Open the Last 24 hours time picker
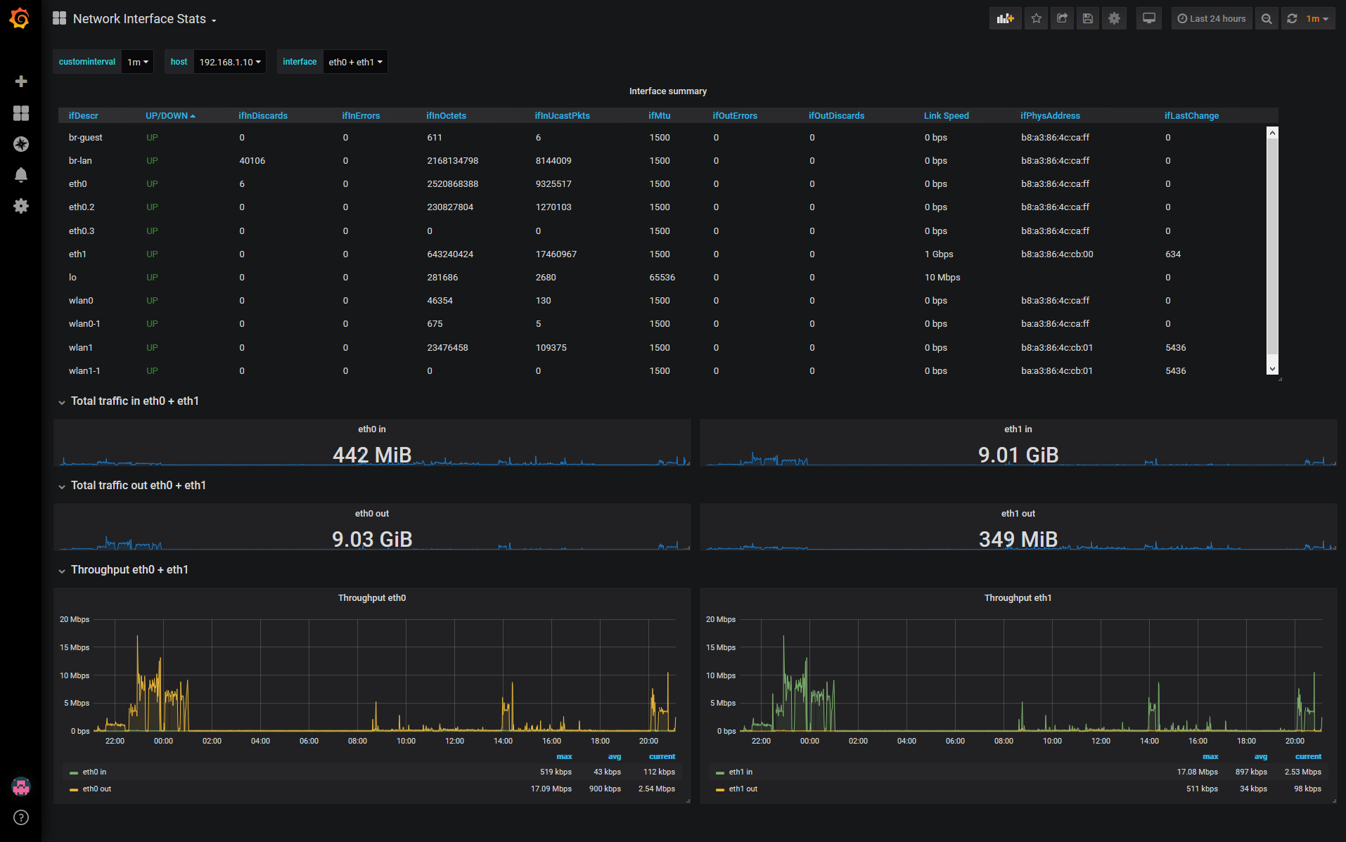The height and width of the screenshot is (842, 1346). pyautogui.click(x=1211, y=19)
